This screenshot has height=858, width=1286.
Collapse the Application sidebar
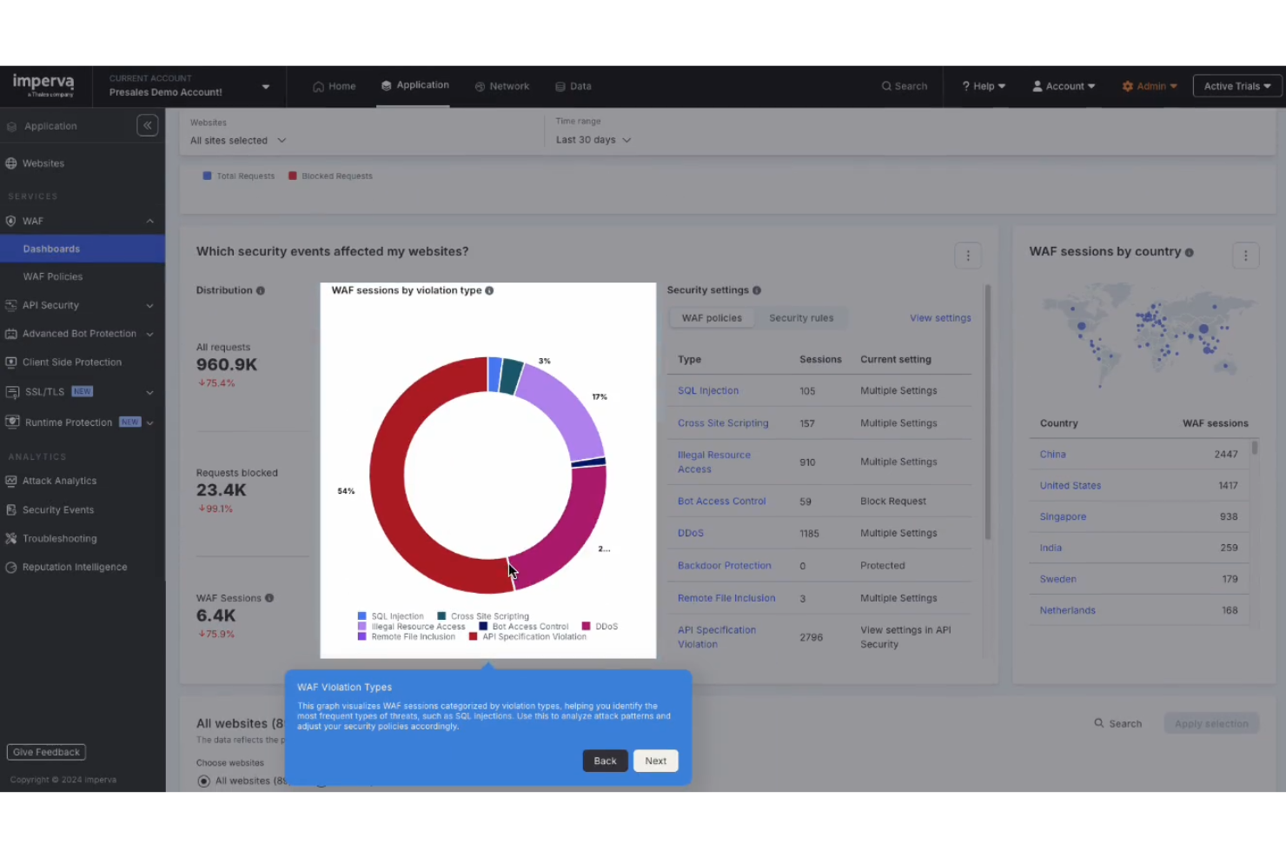tap(147, 125)
